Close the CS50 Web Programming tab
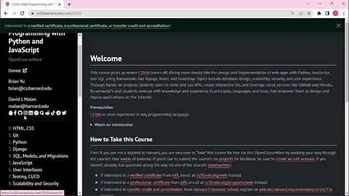 coord(59,4)
